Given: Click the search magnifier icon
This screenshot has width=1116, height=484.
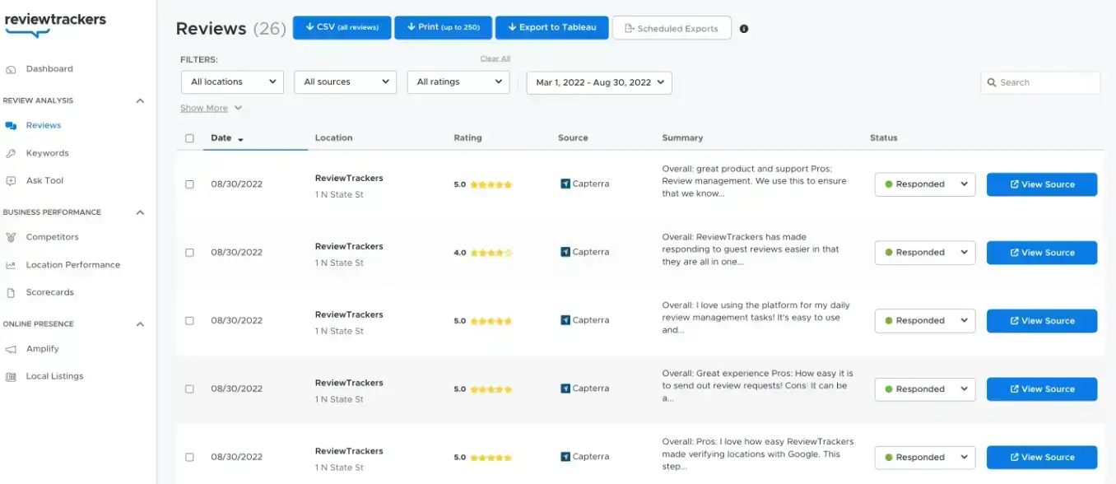Looking at the screenshot, I should click(x=993, y=82).
